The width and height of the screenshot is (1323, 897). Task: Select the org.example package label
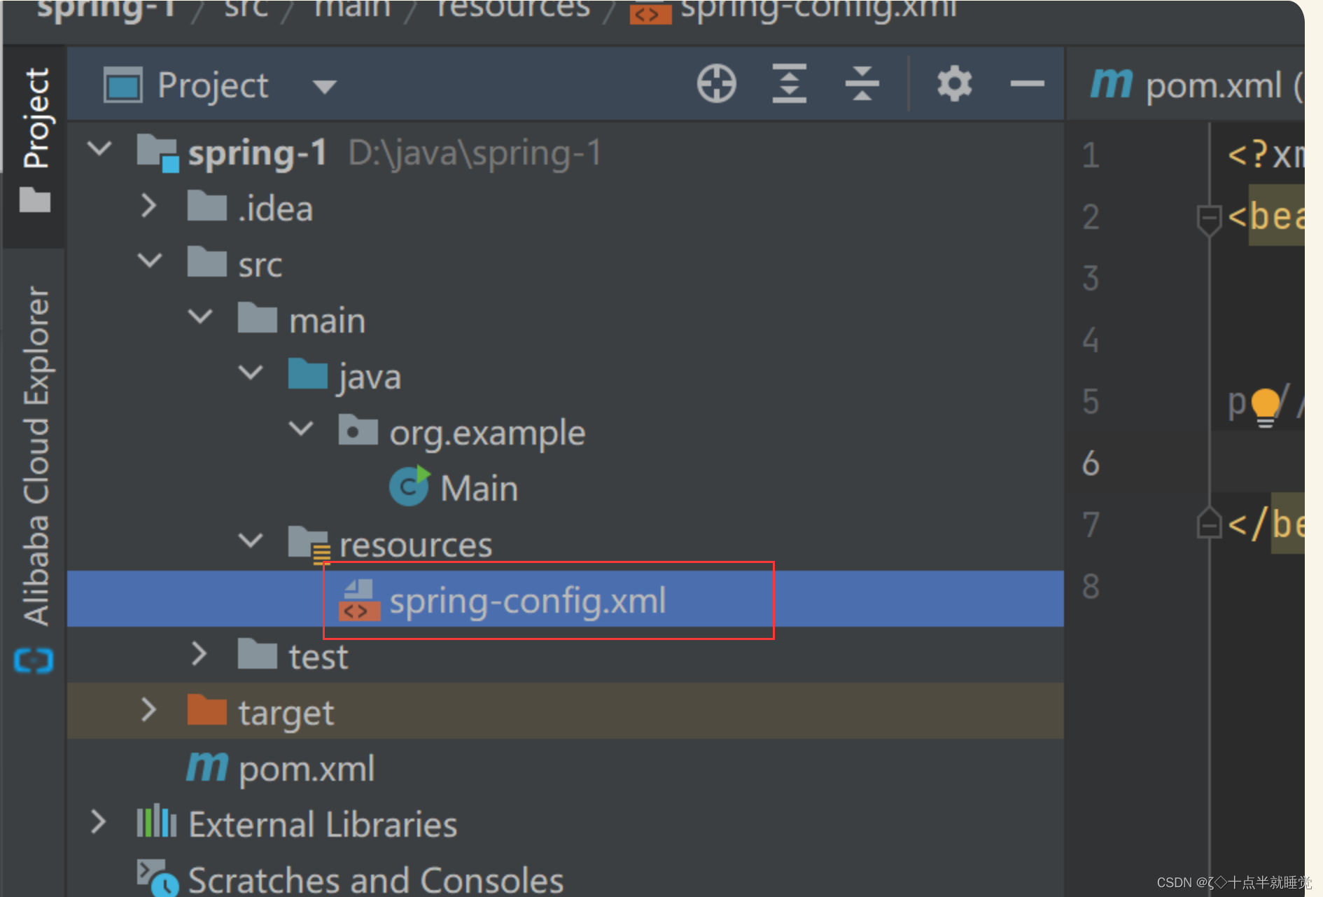(487, 433)
